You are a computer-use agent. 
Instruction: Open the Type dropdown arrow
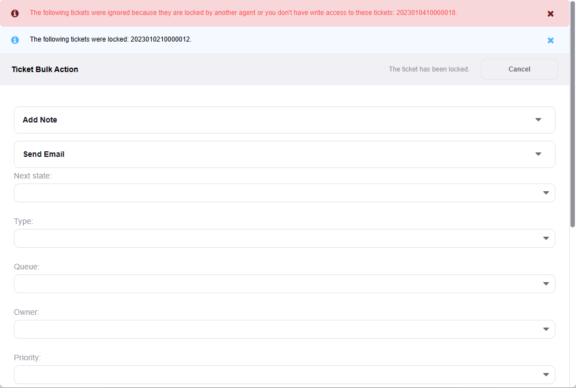click(546, 238)
